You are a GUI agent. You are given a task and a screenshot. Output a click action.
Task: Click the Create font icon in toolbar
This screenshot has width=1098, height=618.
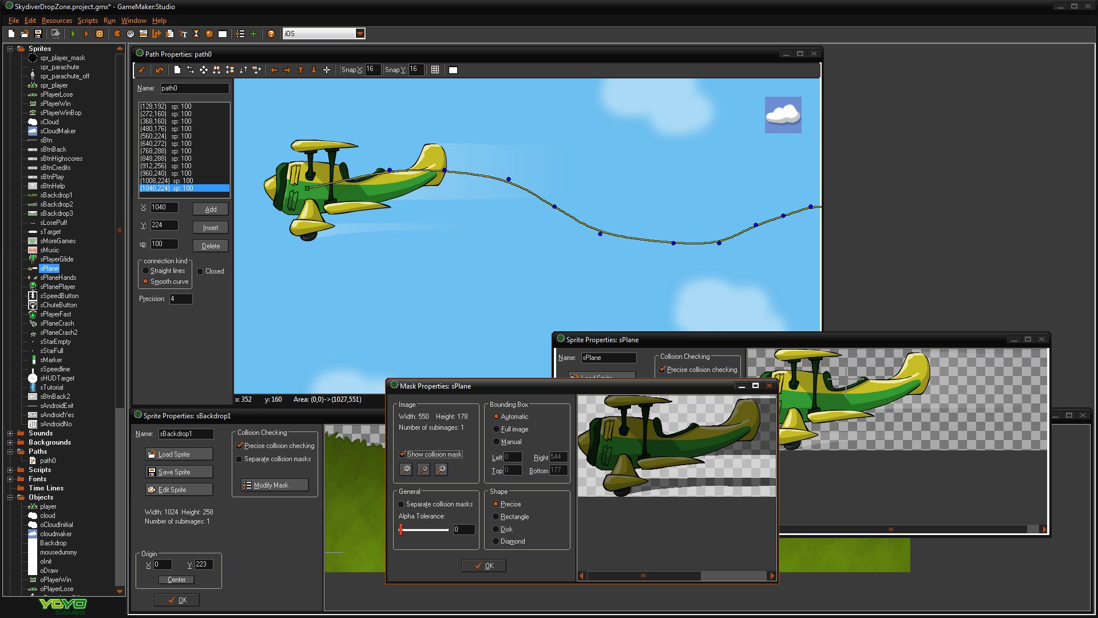(x=183, y=34)
